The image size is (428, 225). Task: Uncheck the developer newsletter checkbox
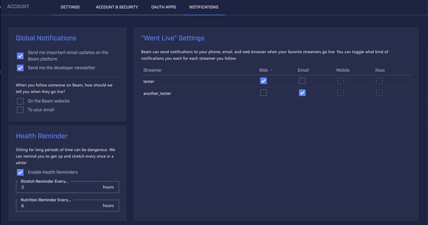[20, 68]
